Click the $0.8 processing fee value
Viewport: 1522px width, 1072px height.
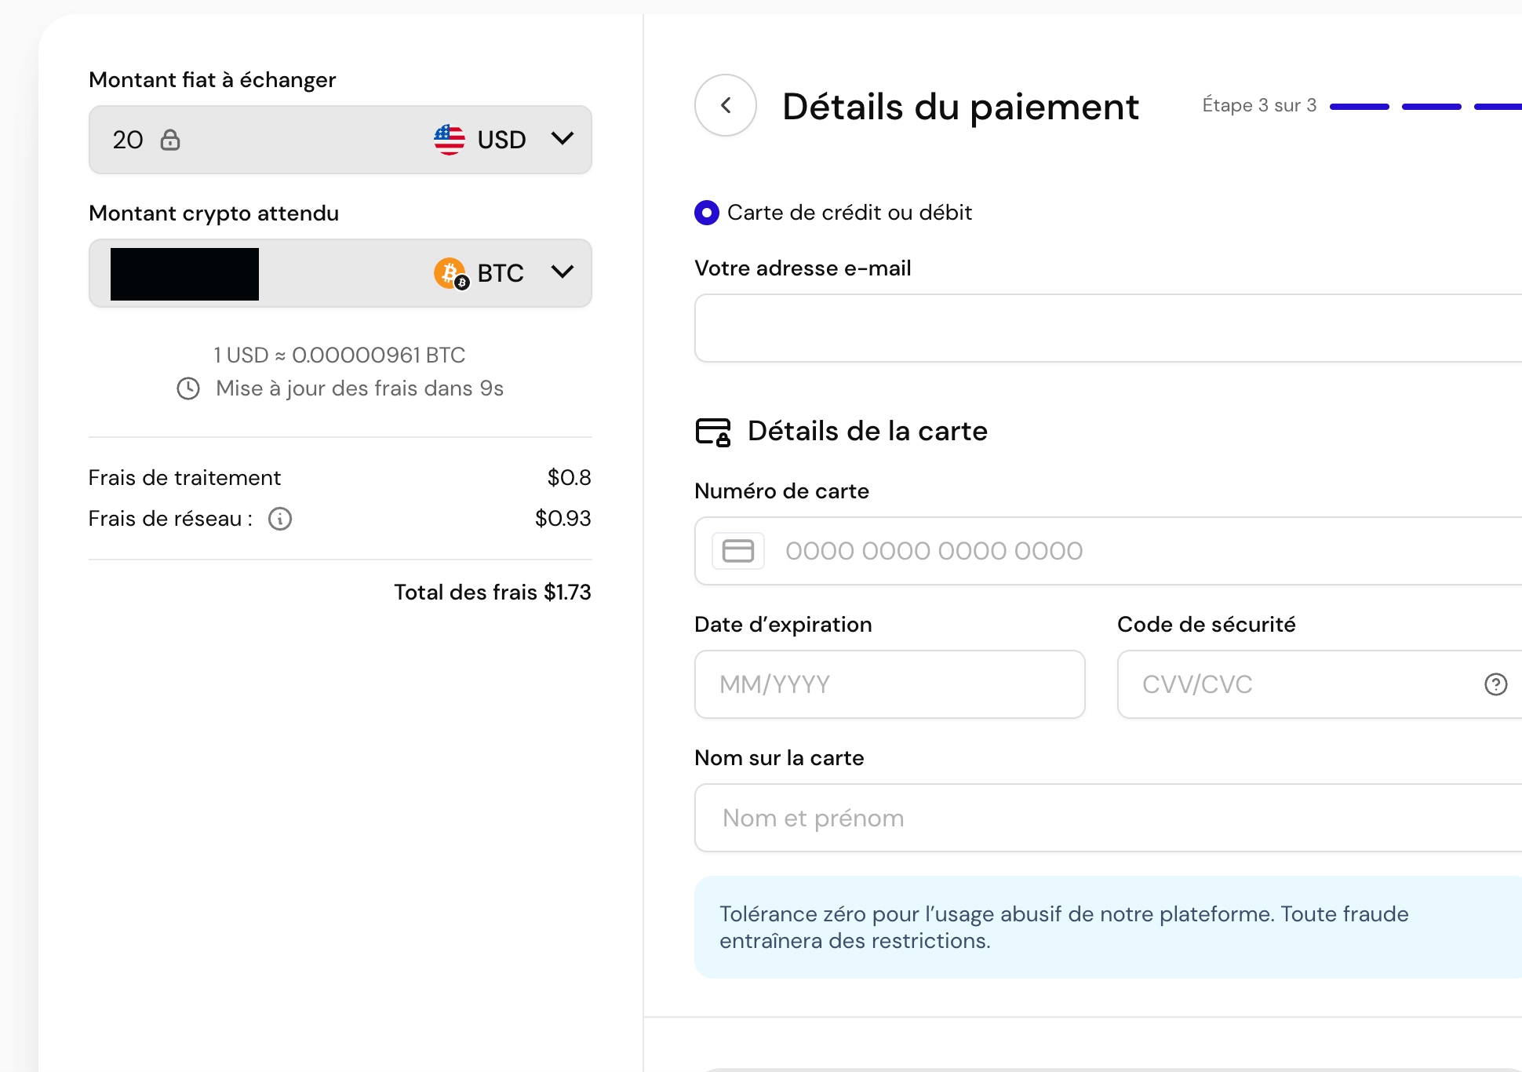pos(569,478)
